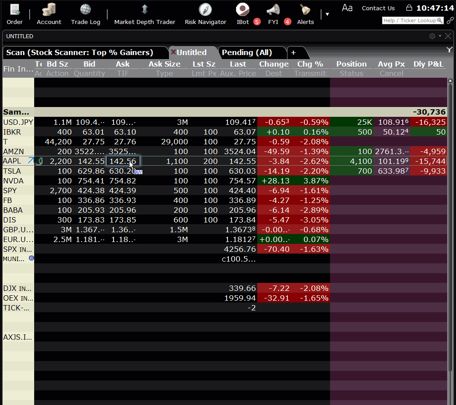
Task: Sort by the Bid column header
Action: pyautogui.click(x=89, y=64)
